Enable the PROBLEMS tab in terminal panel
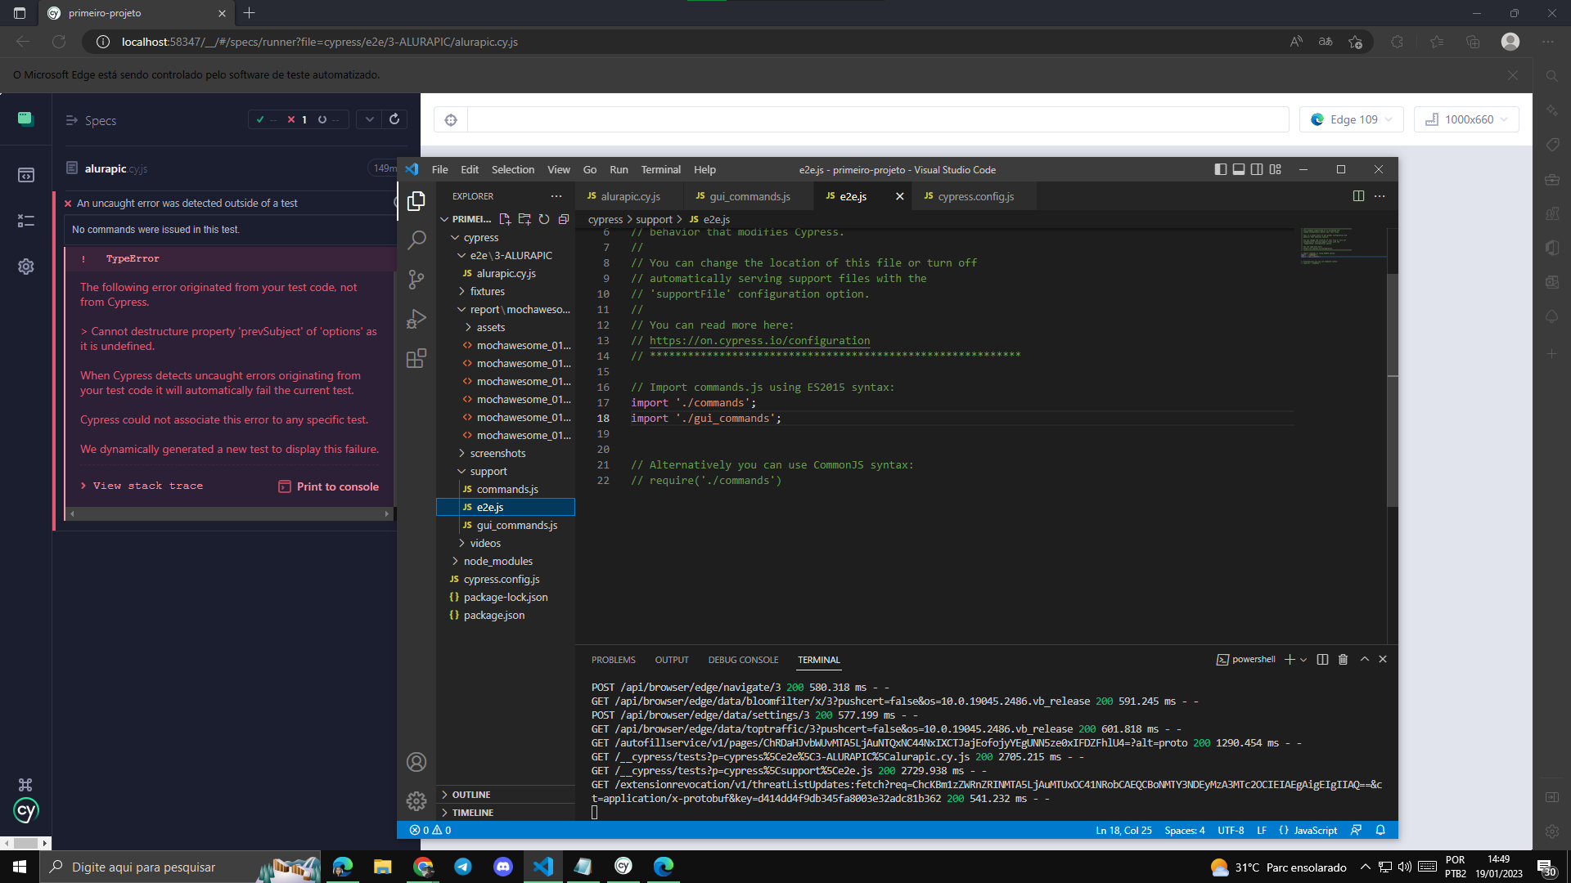 [x=612, y=660]
